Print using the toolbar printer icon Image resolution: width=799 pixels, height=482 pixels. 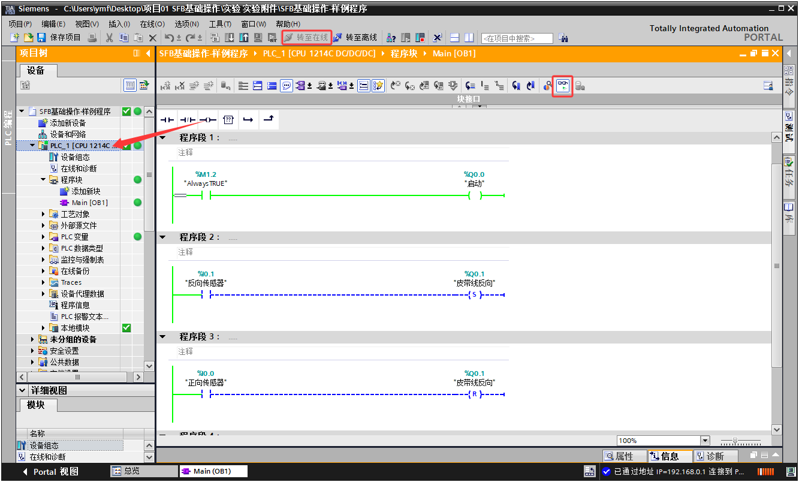point(92,38)
